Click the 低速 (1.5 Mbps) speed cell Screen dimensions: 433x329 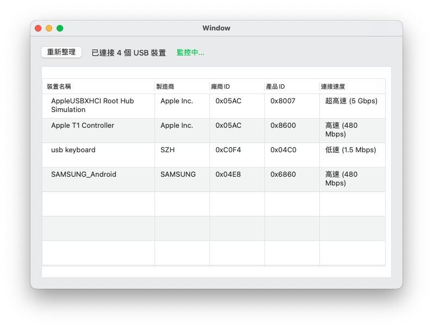[350, 150]
